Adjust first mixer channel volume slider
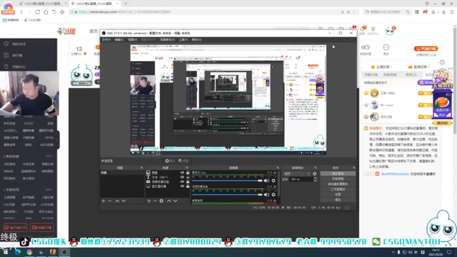The height and width of the screenshot is (257, 457). tap(227, 180)
